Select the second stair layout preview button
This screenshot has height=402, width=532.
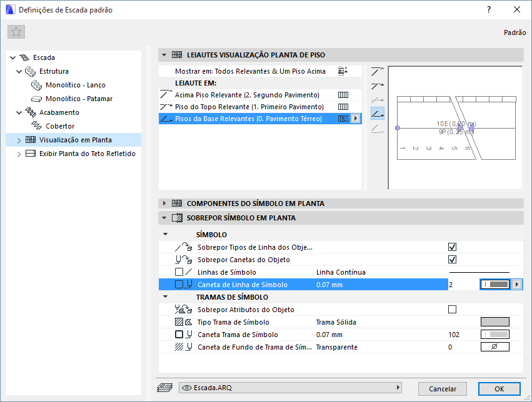tap(378, 86)
